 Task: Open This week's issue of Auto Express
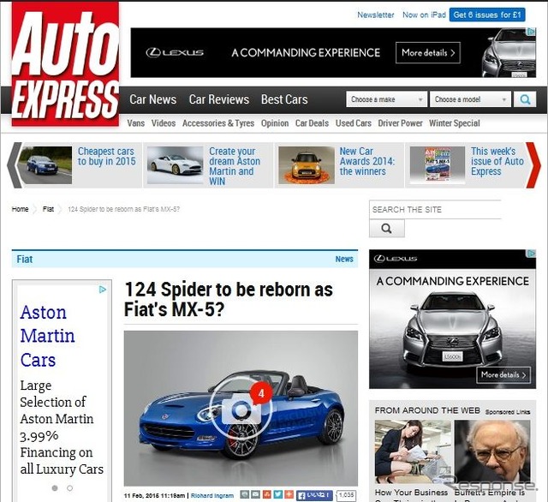click(x=497, y=161)
